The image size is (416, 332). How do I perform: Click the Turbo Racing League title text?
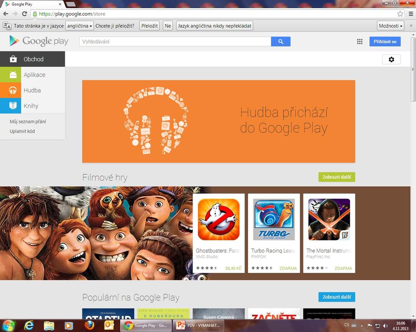pos(273,251)
